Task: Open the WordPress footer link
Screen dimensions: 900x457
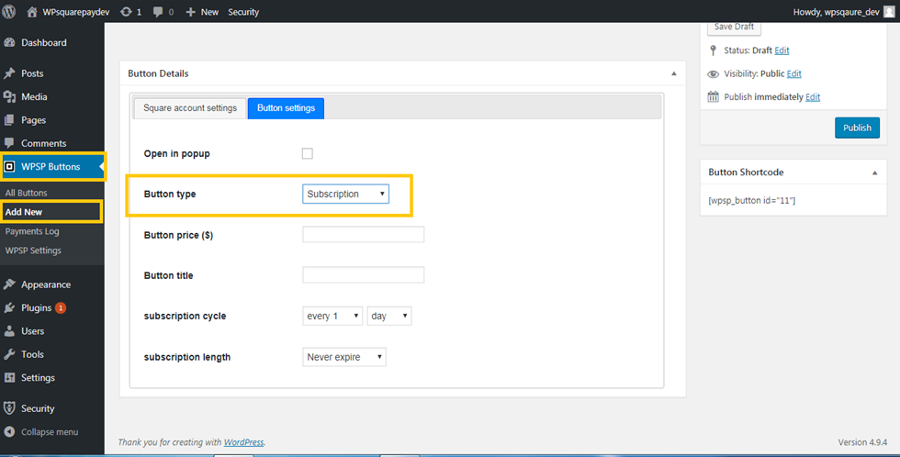Action: (244, 442)
